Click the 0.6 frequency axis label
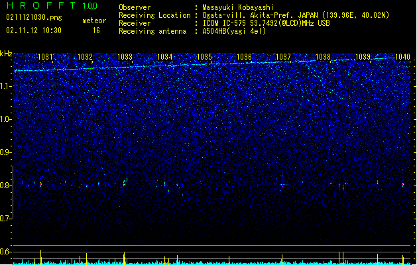 point(5,252)
